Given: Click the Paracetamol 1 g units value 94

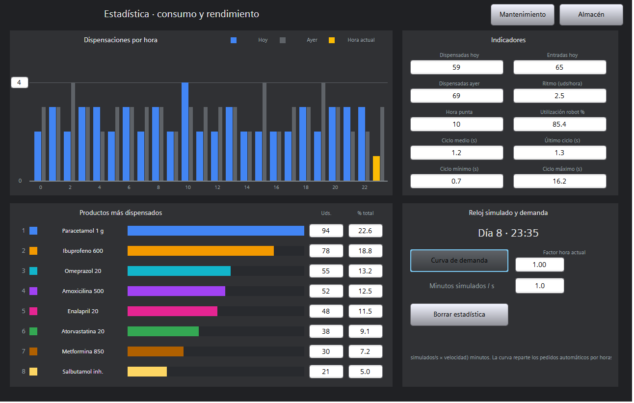Looking at the screenshot, I should [326, 231].
